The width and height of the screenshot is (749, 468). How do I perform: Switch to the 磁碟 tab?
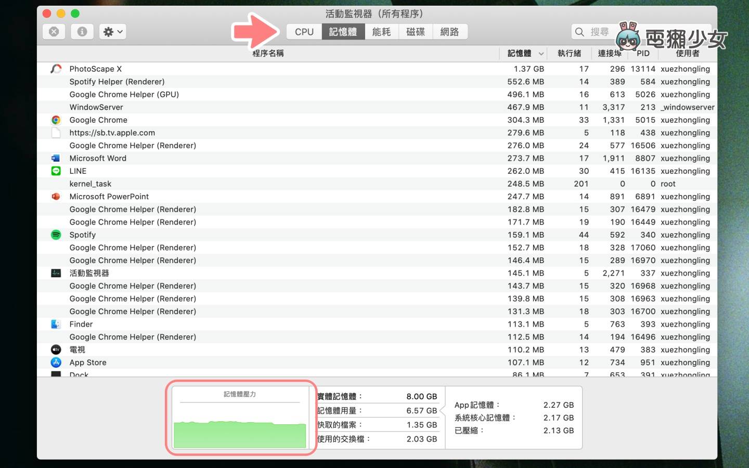coord(416,32)
